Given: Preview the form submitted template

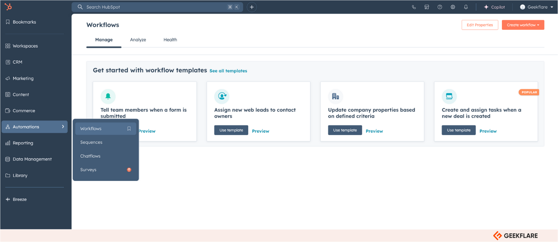Looking at the screenshot, I should [x=147, y=131].
